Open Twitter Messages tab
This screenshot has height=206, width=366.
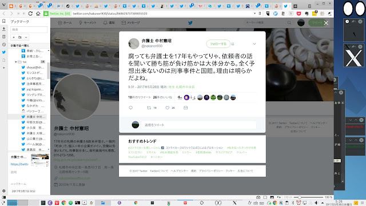tap(130, 23)
